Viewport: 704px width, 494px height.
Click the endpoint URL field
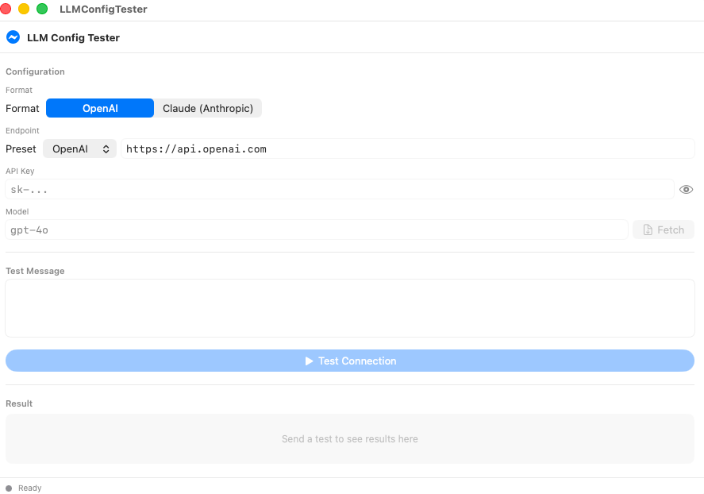408,149
